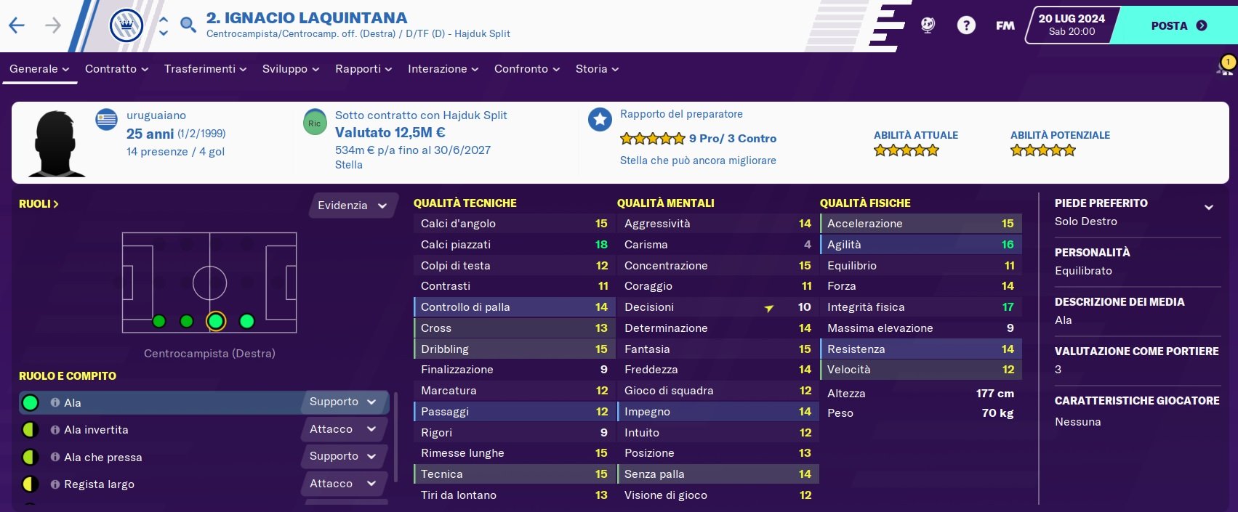Select the highlighted Centrocampista (Destra) pitch dot
This screenshot has width=1238, height=512.
click(x=216, y=321)
